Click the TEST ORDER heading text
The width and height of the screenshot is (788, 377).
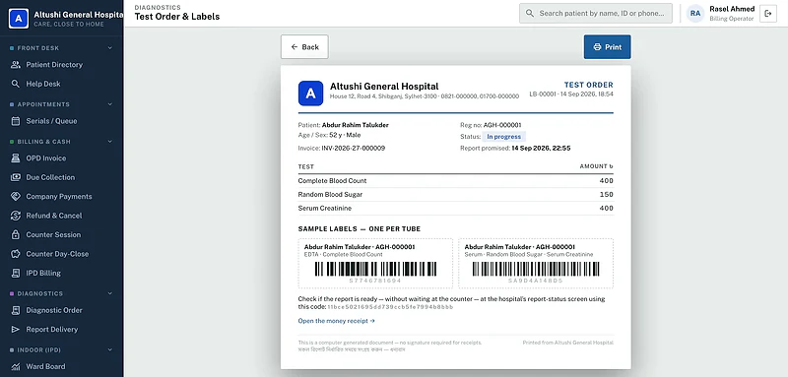588,85
